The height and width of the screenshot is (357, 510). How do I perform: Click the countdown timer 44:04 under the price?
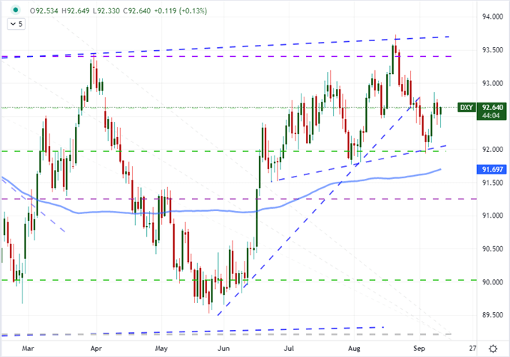tap(491, 115)
